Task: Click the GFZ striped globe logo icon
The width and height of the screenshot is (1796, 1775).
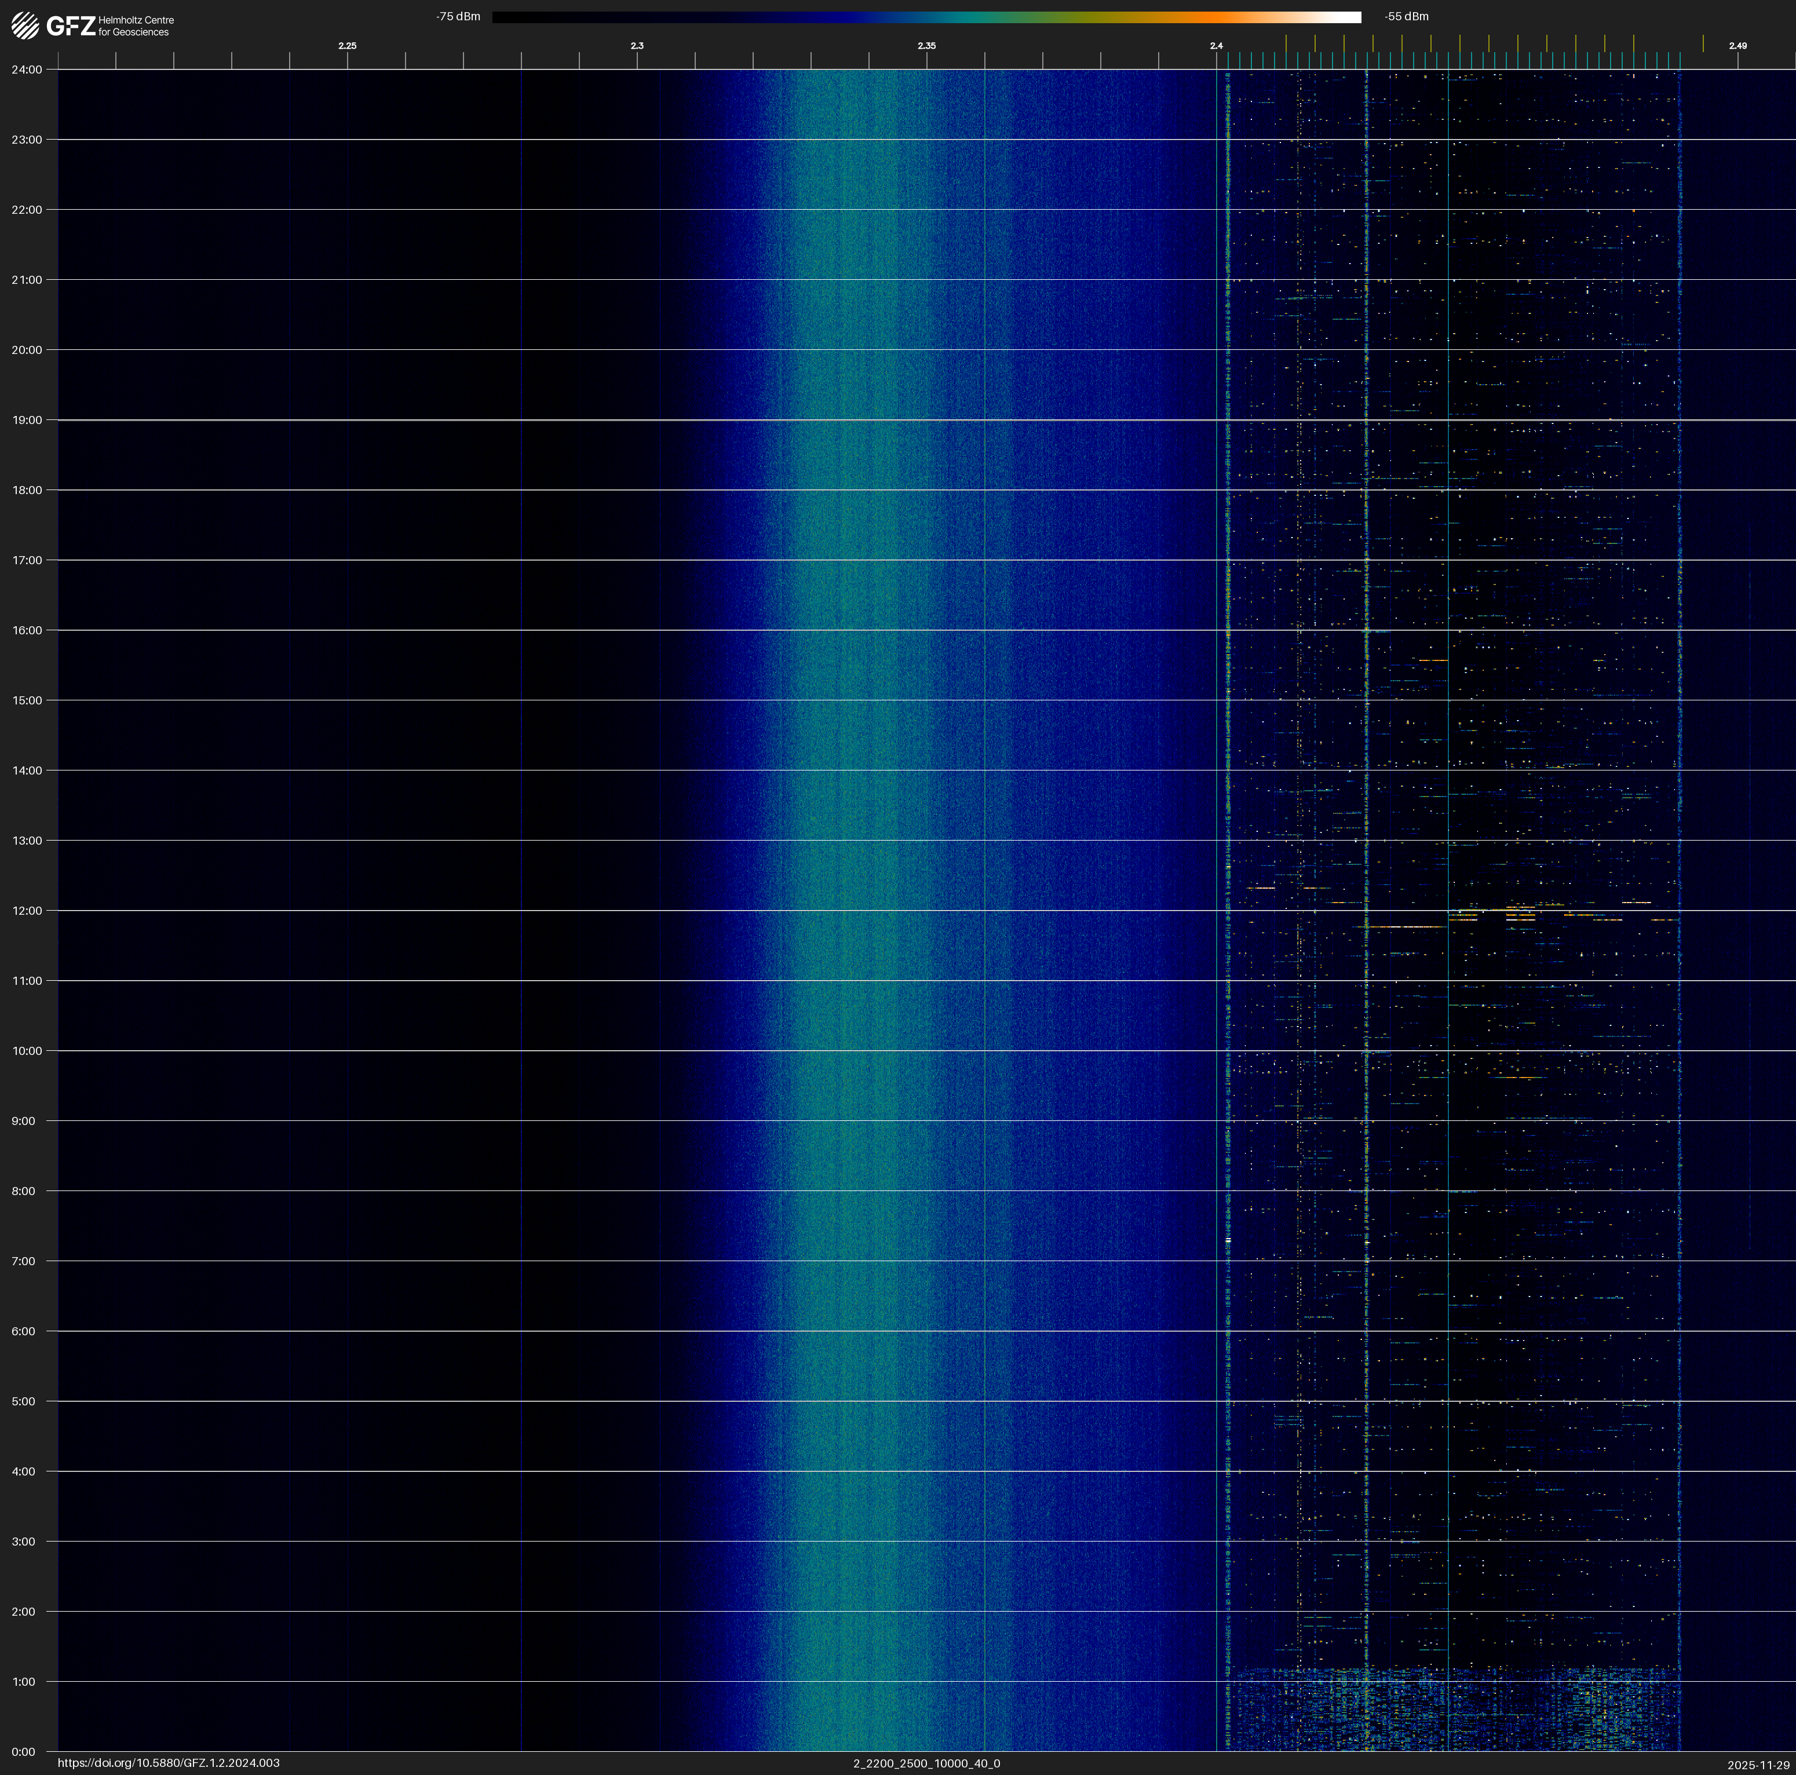Action: pyautogui.click(x=25, y=26)
